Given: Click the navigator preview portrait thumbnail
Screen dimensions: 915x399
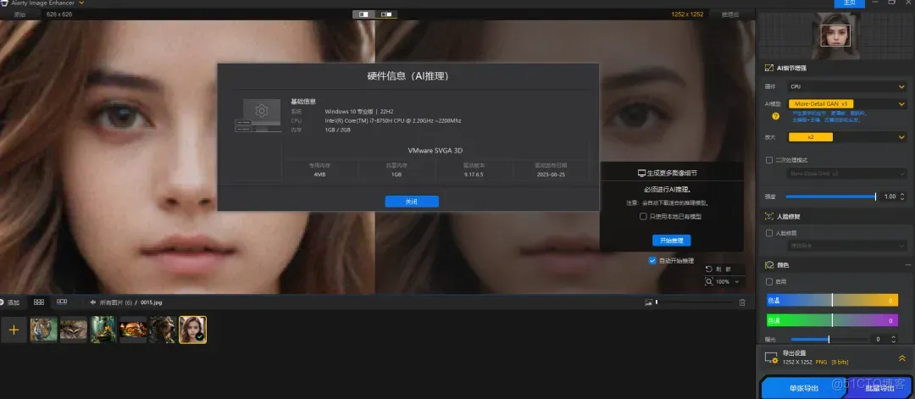Looking at the screenshot, I should (x=835, y=36).
